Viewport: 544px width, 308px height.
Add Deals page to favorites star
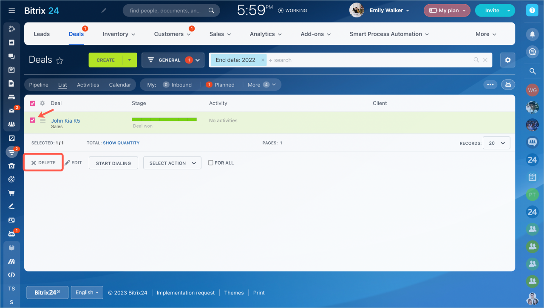click(59, 60)
